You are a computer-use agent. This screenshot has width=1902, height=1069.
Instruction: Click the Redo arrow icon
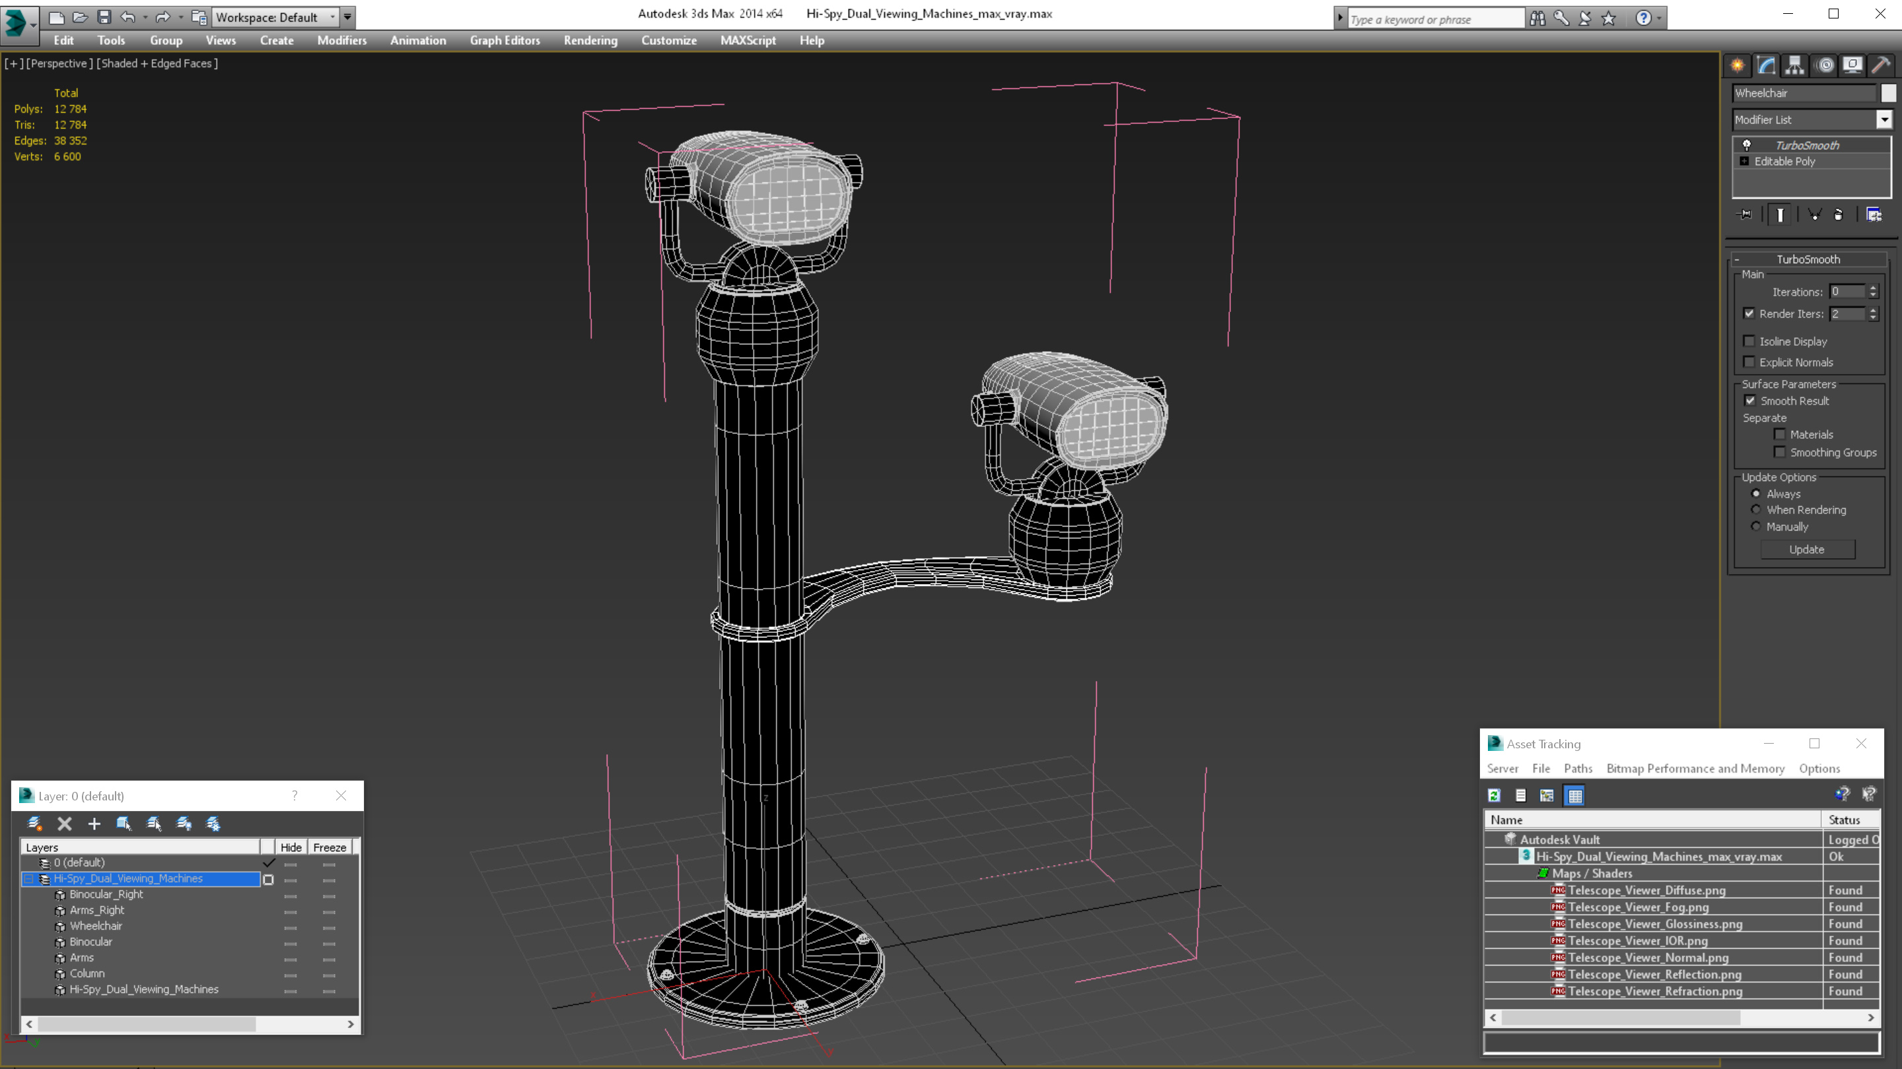coord(162,17)
